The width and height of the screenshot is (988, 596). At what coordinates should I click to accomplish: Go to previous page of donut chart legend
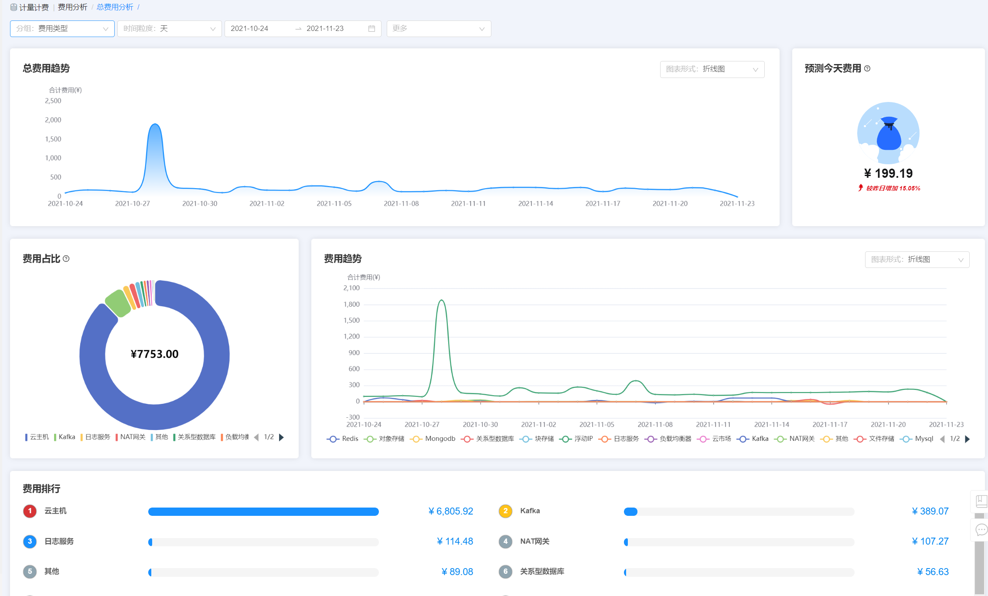click(x=256, y=437)
